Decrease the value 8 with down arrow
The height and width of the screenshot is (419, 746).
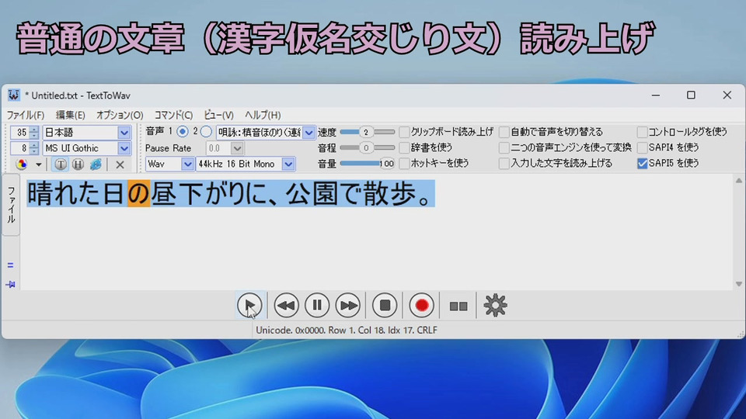point(33,151)
